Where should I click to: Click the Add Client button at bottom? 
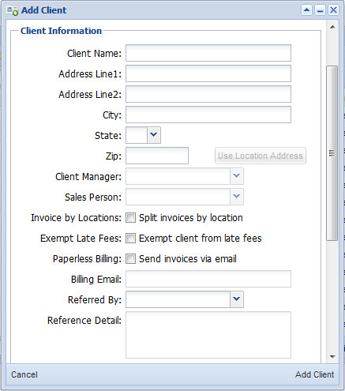pyautogui.click(x=314, y=374)
